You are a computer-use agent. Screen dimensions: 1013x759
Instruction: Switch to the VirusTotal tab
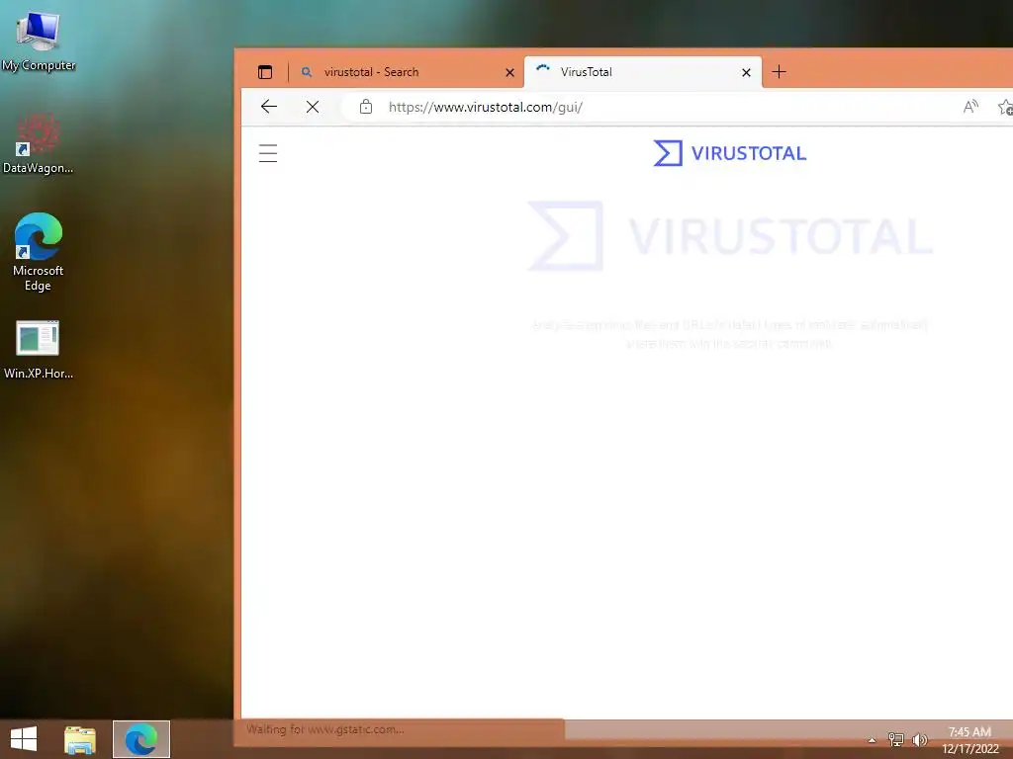[643, 71]
